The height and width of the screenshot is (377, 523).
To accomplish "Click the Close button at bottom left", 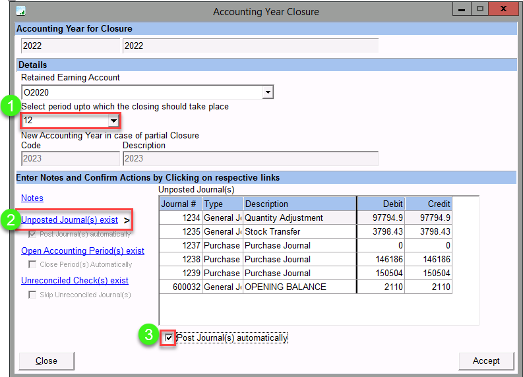I will [x=46, y=361].
